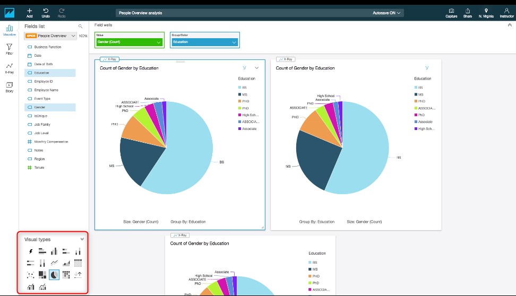
Task: Open the Autosave ON dropdown
Action: (386, 13)
